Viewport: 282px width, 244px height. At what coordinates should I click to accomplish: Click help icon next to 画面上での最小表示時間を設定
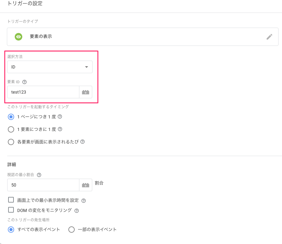point(84,201)
